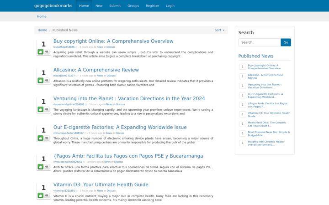Click vote count box beside sidebar 'Boat Disposal'
This screenshot has width=329, height=205.
(x=243, y=133)
